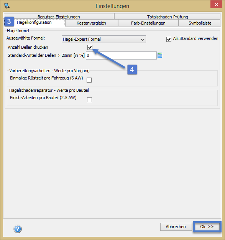Click the application icon in title bar
Viewport: 225px width, 240px height.
7,6
